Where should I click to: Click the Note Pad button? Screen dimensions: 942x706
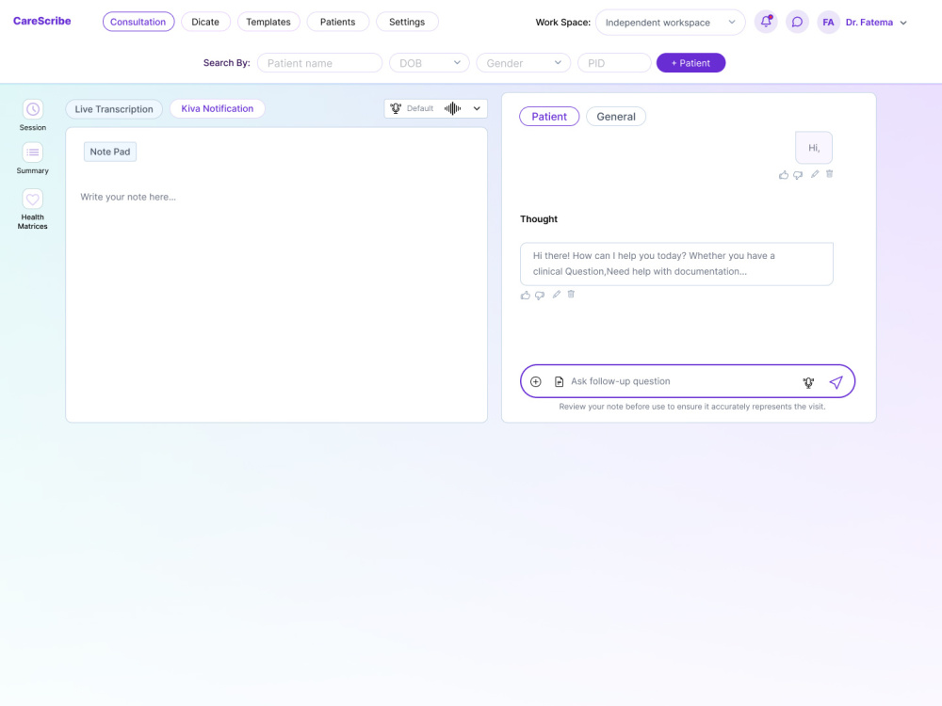pos(110,152)
